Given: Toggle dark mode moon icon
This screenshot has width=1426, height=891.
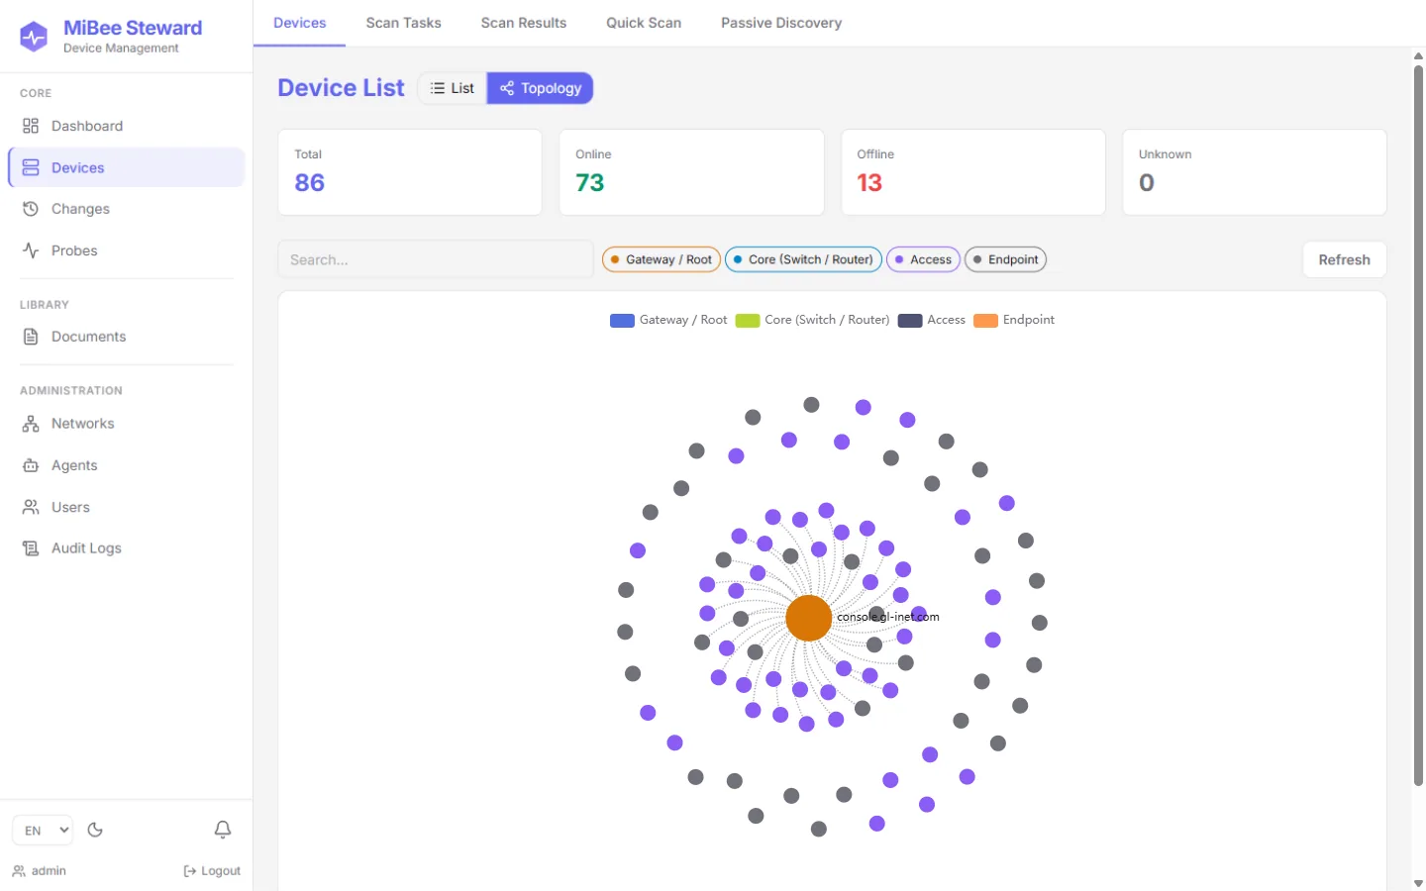Looking at the screenshot, I should (95, 830).
